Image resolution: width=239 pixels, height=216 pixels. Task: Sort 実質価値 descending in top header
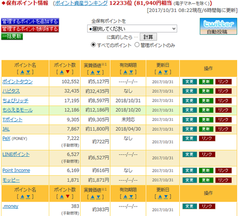tap(99, 72)
